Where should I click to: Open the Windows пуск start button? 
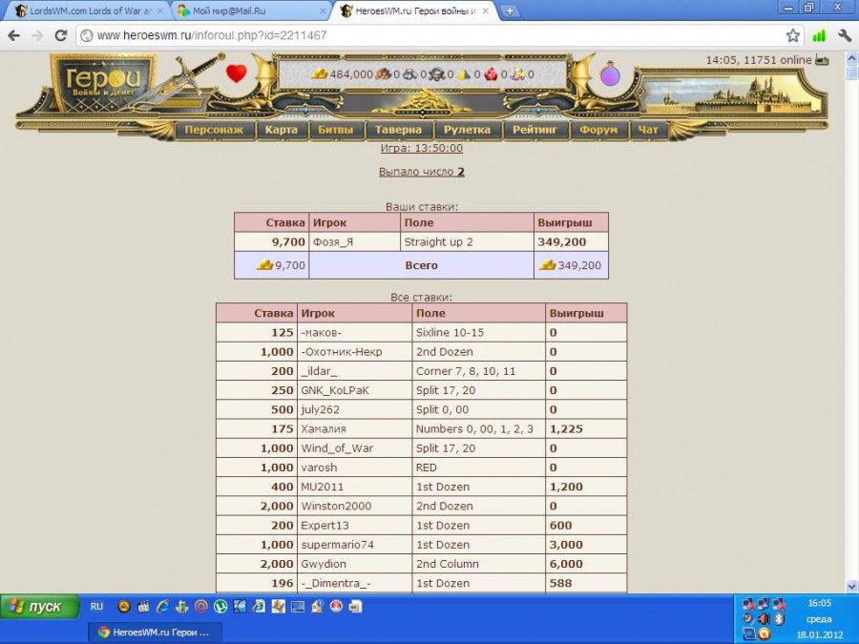[38, 607]
